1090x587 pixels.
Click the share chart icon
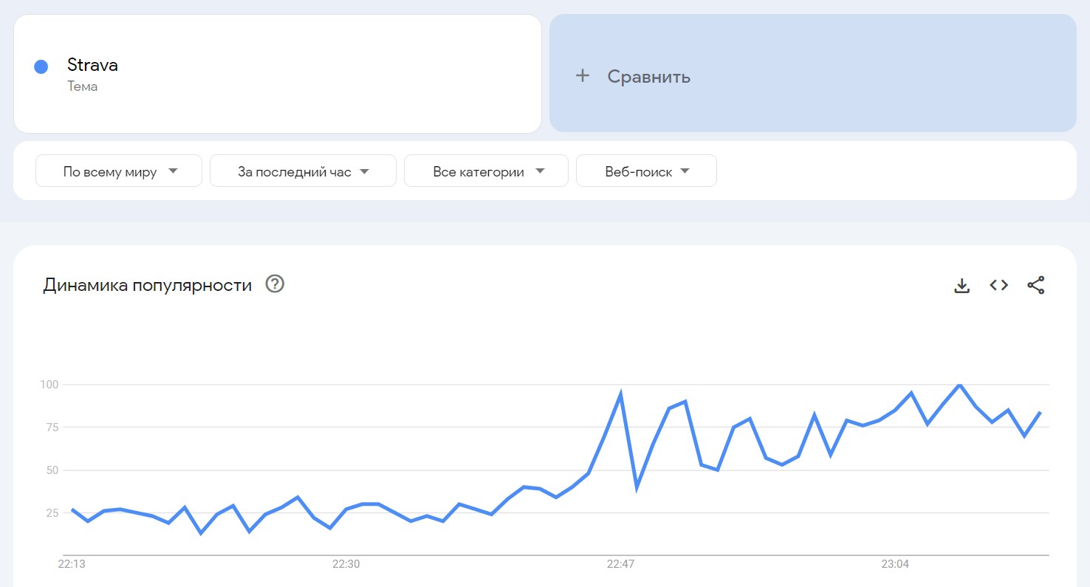pos(1036,285)
